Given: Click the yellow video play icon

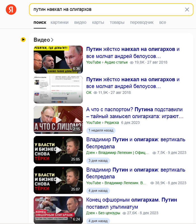Looking at the screenshot, I should (x=23, y=40).
